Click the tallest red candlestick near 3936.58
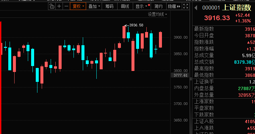255x134 pixels. pyautogui.click(x=124, y=32)
